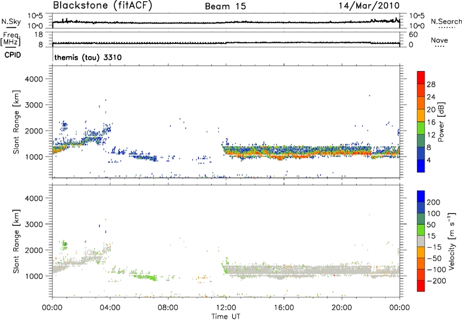The height and width of the screenshot is (320, 462).
Task: Click the frequency trace line panel
Action: pos(226,43)
